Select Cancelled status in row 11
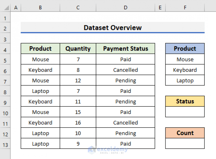 click(x=126, y=122)
